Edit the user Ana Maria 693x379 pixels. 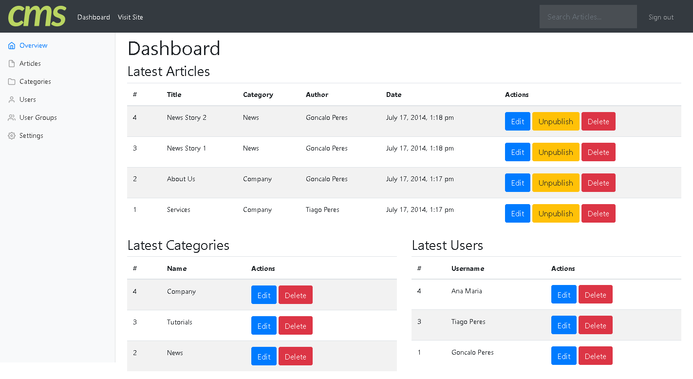563,295
